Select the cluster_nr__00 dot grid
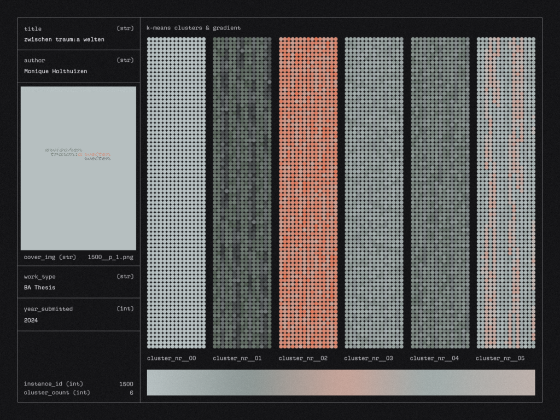560x420 pixels. coord(176,192)
